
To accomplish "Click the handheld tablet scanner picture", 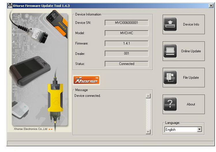I will [x=30, y=70].
